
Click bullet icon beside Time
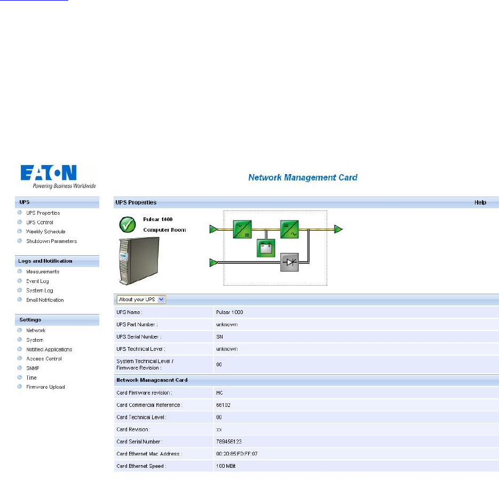click(x=19, y=378)
